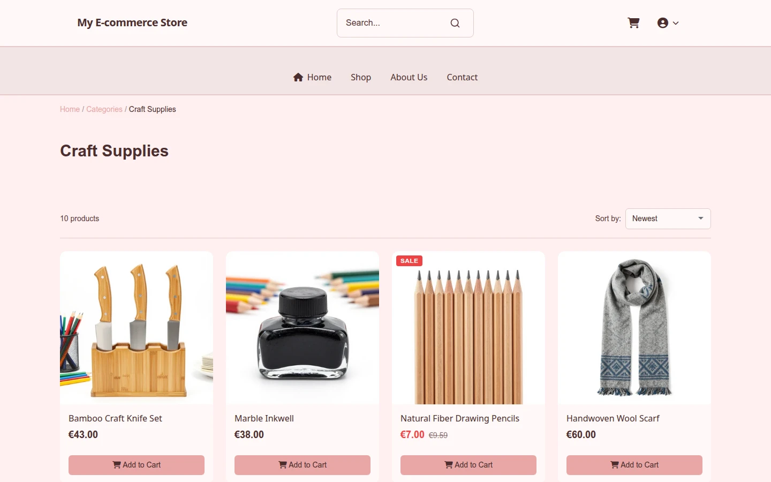
Task: Open the Marble Inkwell product title
Action: pos(264,418)
